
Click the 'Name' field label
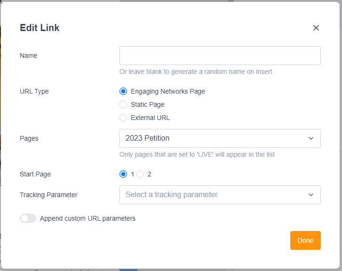coord(28,56)
